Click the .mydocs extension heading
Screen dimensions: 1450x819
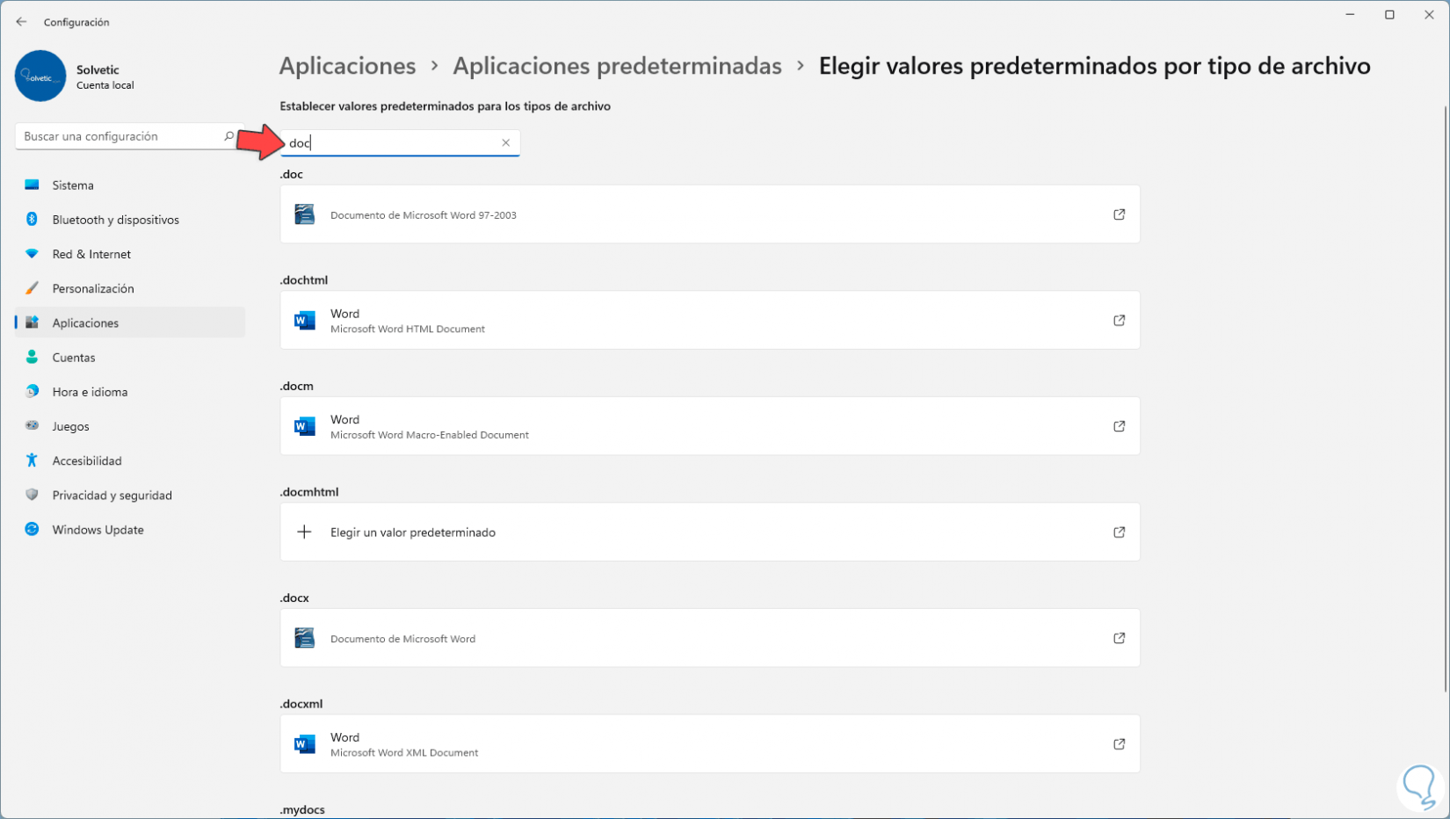pos(302,809)
